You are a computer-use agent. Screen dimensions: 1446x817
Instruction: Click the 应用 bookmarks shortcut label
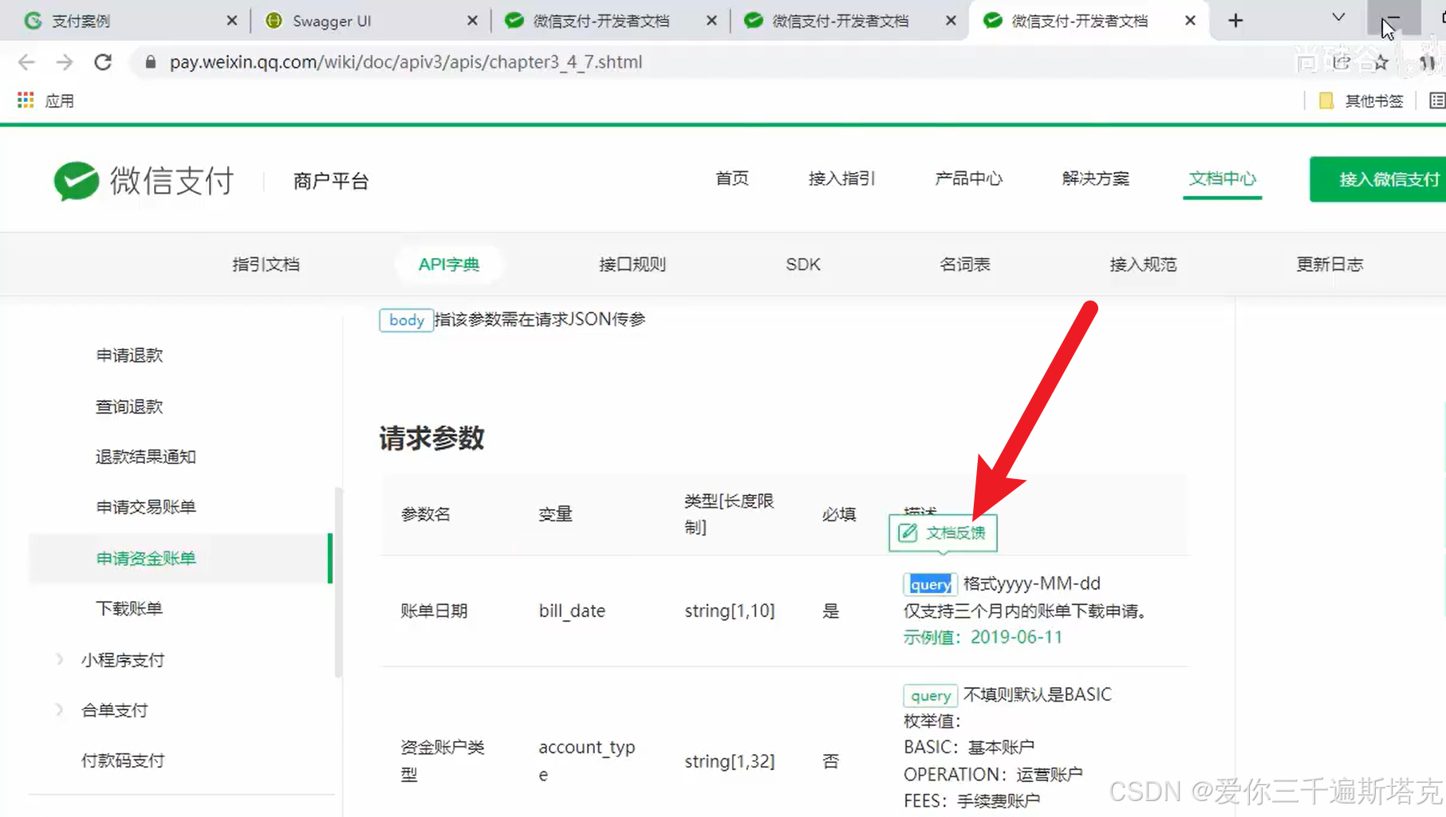pos(60,100)
